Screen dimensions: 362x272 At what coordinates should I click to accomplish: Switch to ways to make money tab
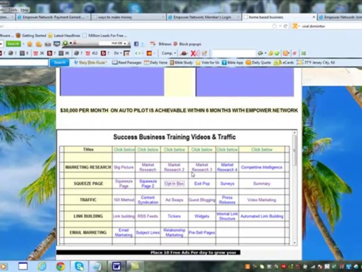(x=128, y=17)
